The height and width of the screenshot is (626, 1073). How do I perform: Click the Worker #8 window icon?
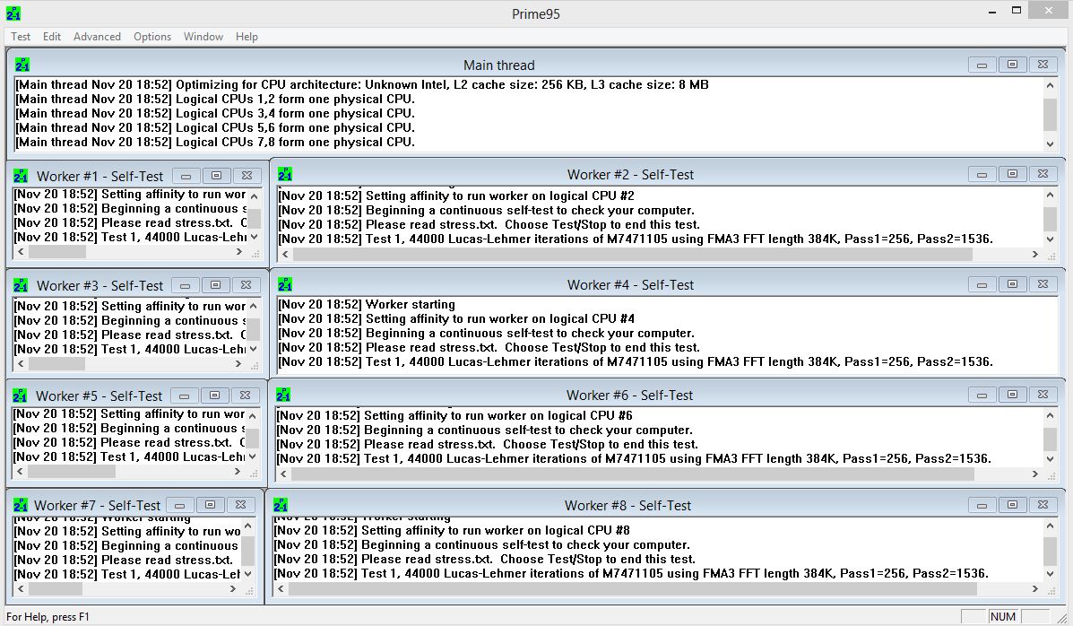click(x=281, y=505)
